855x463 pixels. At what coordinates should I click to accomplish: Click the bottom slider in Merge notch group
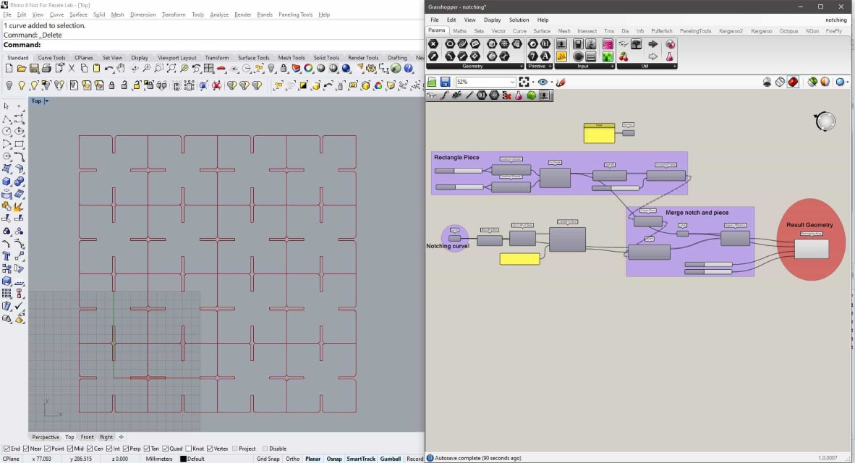[x=708, y=271]
